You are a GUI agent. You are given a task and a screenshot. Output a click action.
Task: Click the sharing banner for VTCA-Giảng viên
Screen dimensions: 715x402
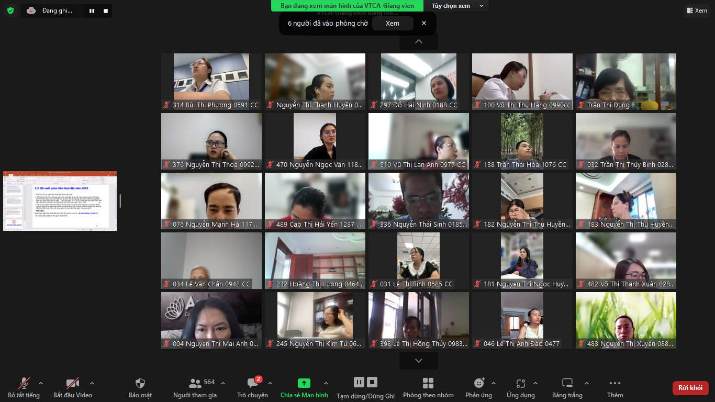(348, 6)
